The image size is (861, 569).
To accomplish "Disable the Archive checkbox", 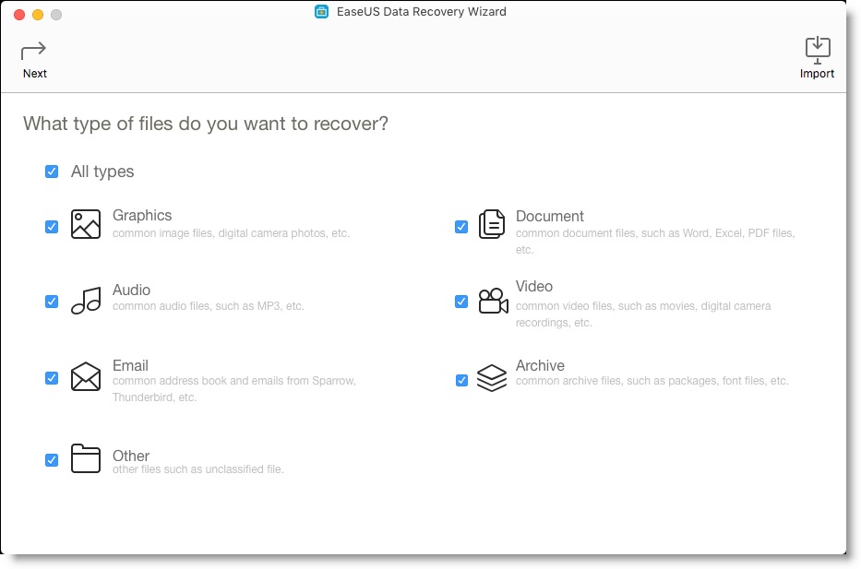I will point(461,380).
